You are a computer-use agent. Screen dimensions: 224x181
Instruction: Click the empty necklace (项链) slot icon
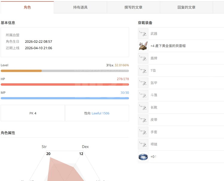[x=143, y=144]
